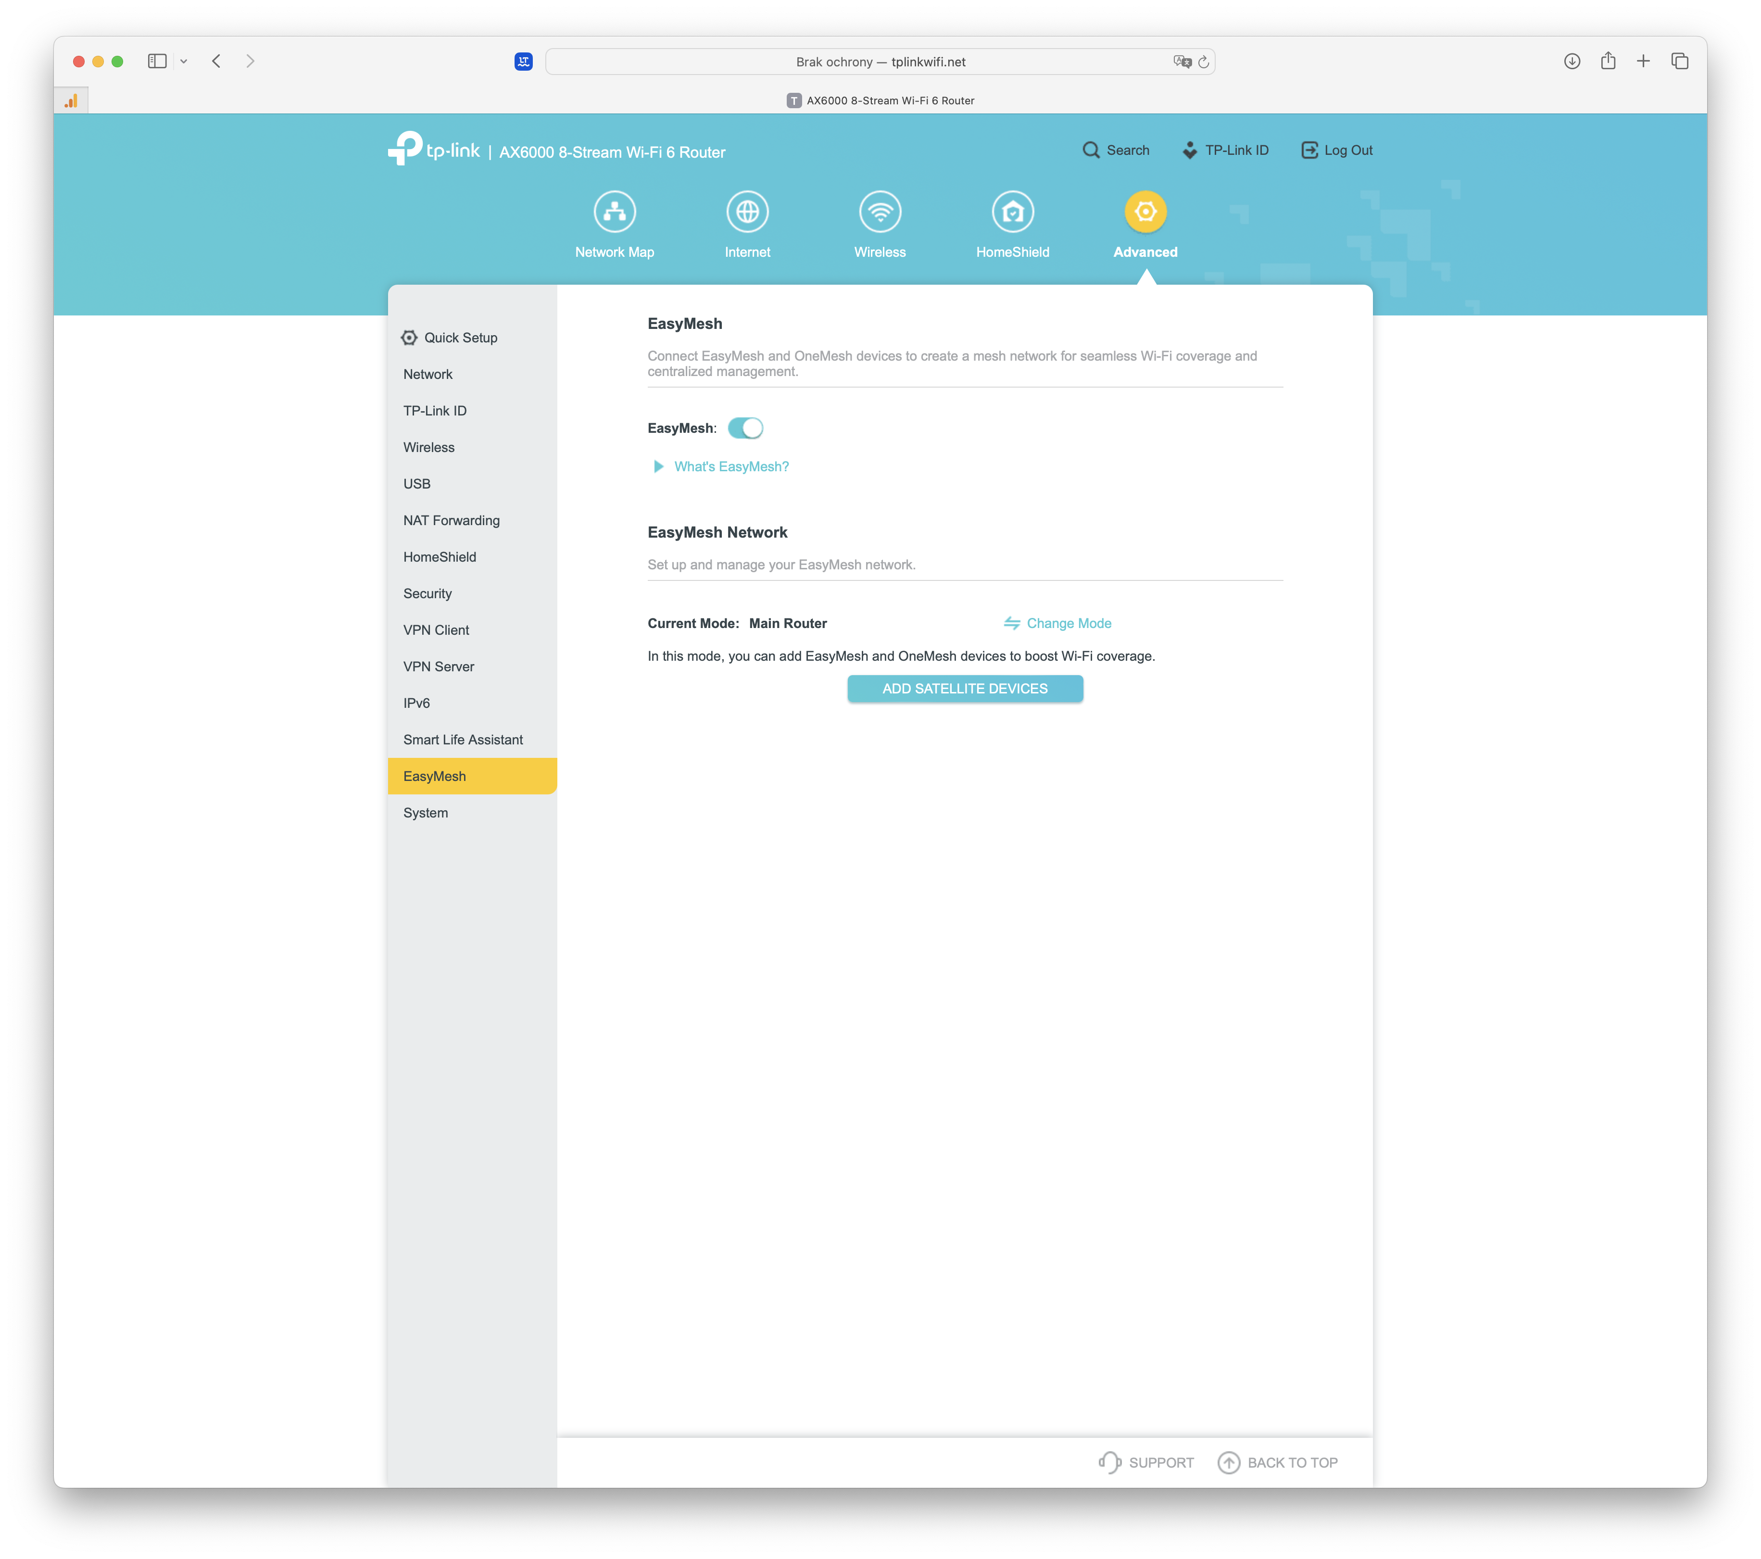The height and width of the screenshot is (1559, 1761).
Task: Open the HomeShield icon
Action: 1012,211
